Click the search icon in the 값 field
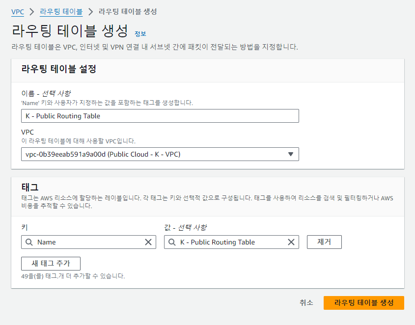Image resolution: width=415 pixels, height=325 pixels. (x=171, y=242)
